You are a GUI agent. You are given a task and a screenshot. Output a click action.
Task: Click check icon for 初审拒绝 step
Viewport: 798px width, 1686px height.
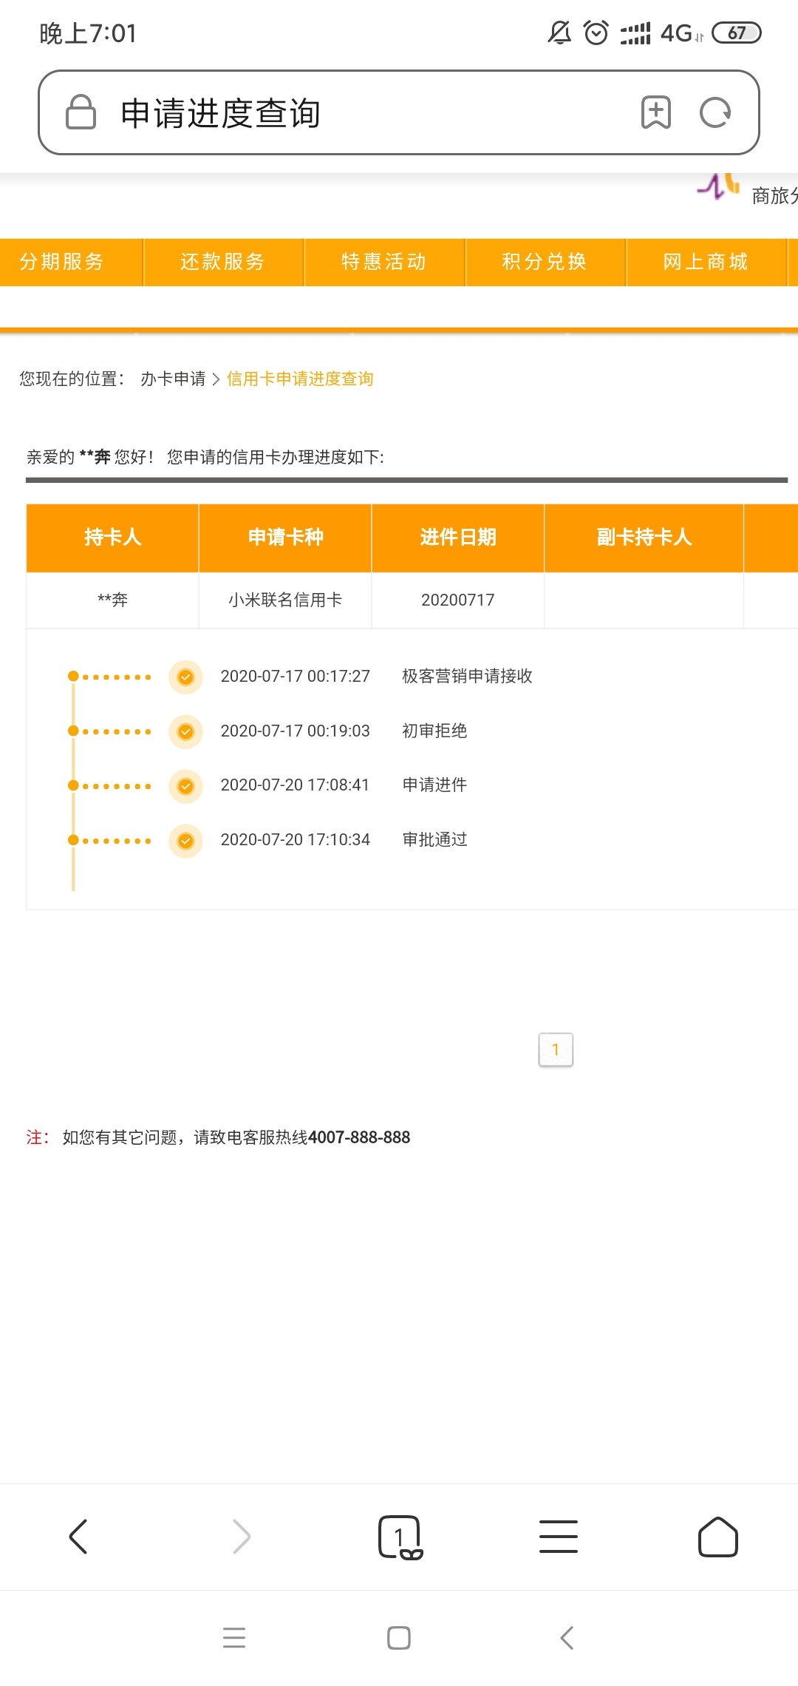coord(185,731)
